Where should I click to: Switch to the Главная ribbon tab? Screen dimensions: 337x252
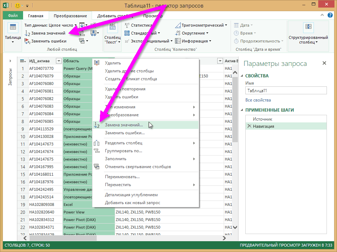tap(35, 16)
